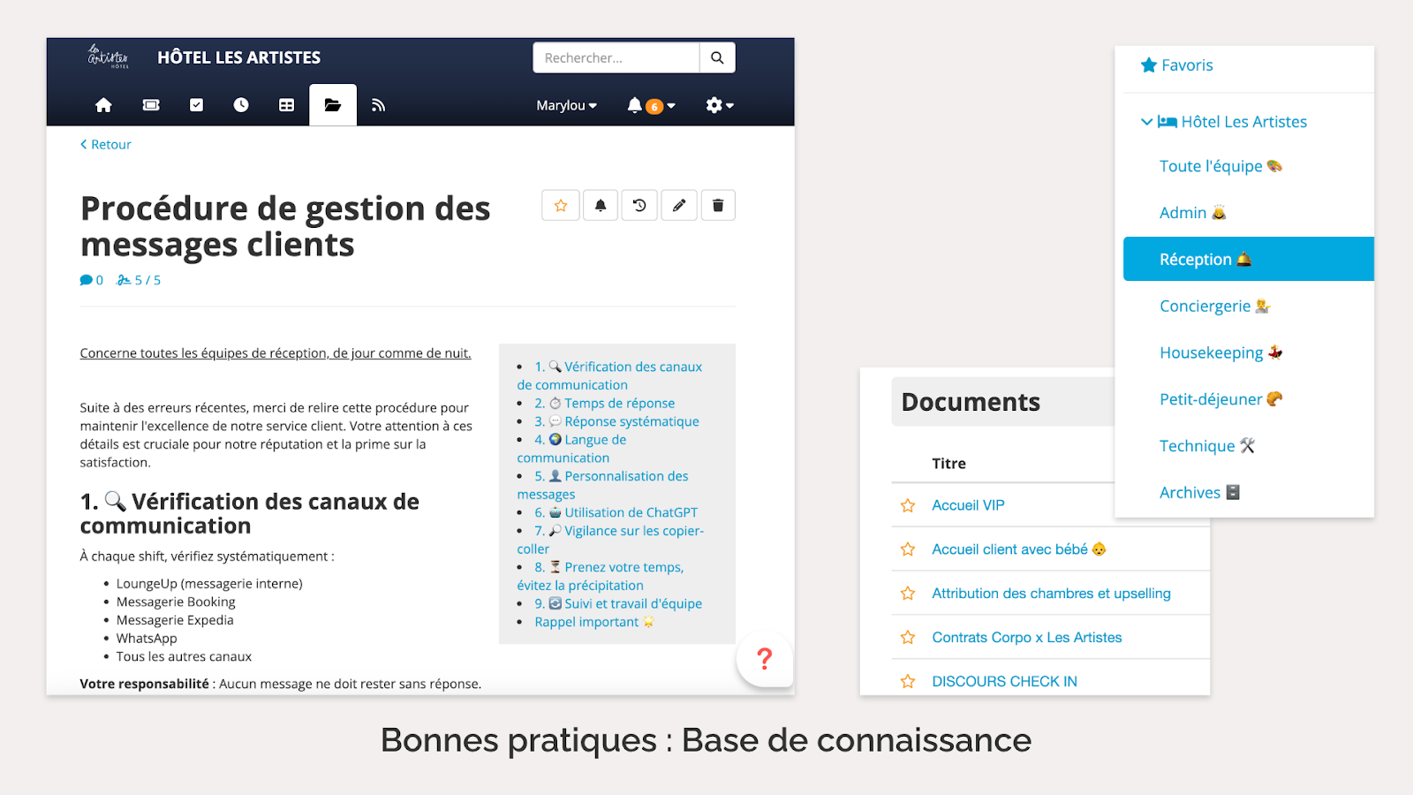Toggle favorite star on the procedure document
Viewport: 1413px width, 795px height.
coord(561,206)
